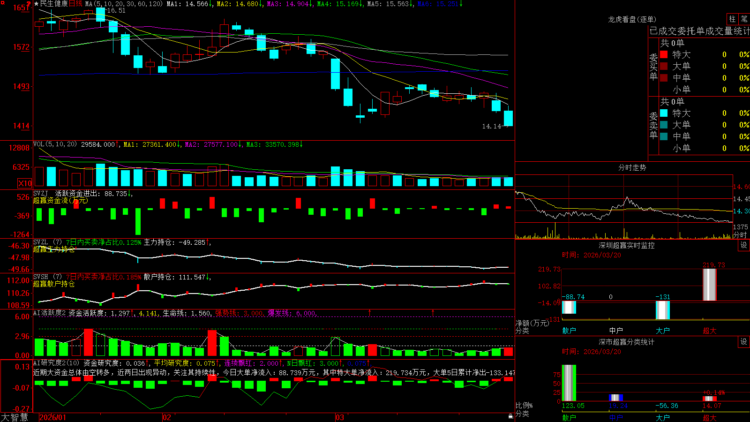750x422 pixels.
Task: Click the 12808 volume axis label
Action: 19,148
